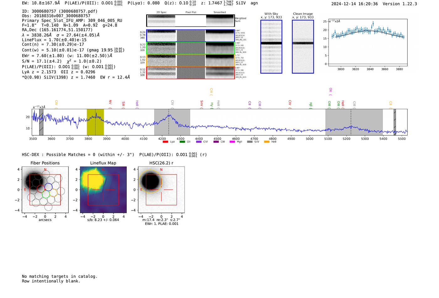The height and width of the screenshot is (298, 439).
Task: Click the '2024-12-14 16:20:36' timestamp
Action: click(x=355, y=4)
